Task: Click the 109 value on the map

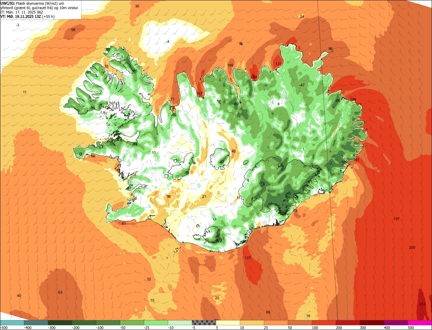Action: click(x=231, y=65)
